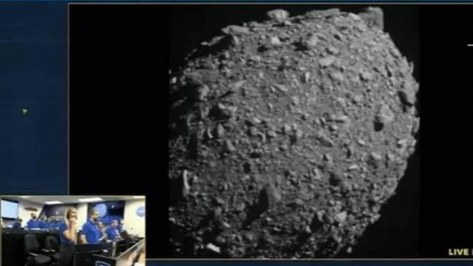The image size is (473, 266).
Task: Click the dark strip right of the asteroid image
Action: tap(443, 148)
